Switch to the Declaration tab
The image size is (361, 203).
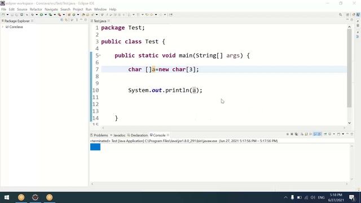point(138,135)
